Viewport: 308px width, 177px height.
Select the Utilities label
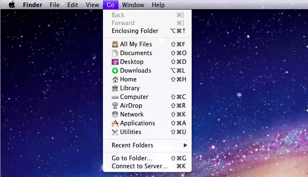coord(131,132)
